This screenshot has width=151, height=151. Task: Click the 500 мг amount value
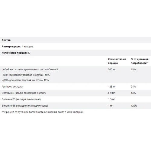tap(112, 69)
